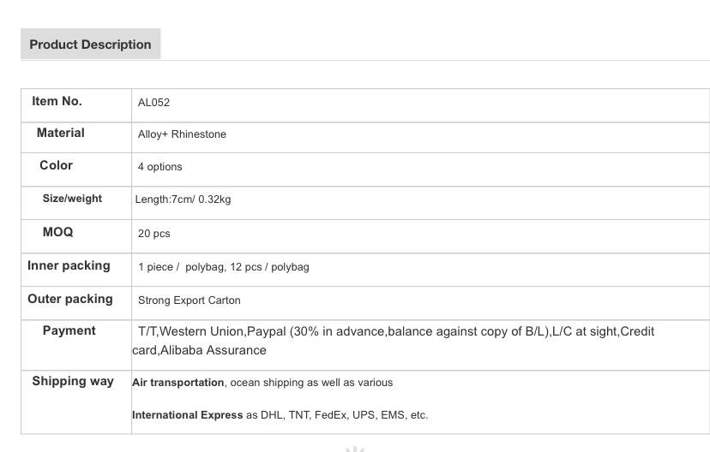Click the Strong Export Carton text
Screen dimensions: 710x452
[x=190, y=300]
